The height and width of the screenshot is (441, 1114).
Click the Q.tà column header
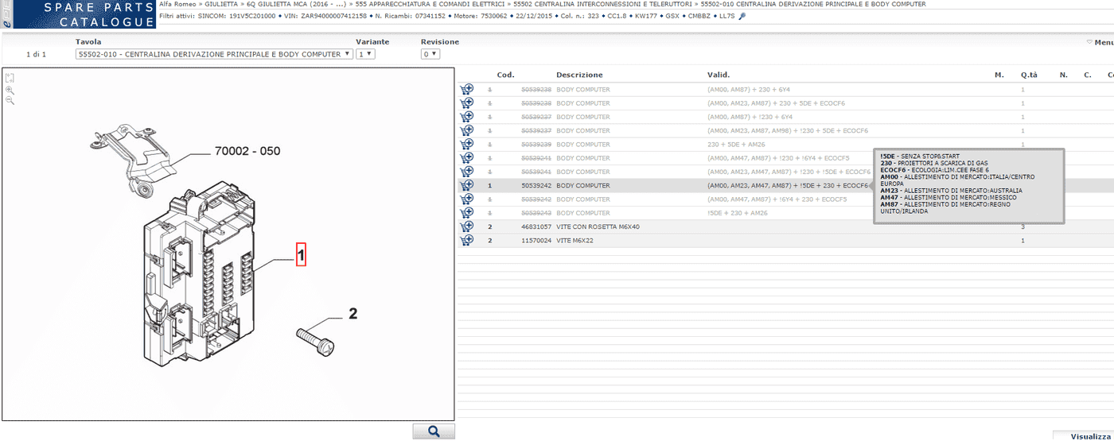tap(1029, 75)
